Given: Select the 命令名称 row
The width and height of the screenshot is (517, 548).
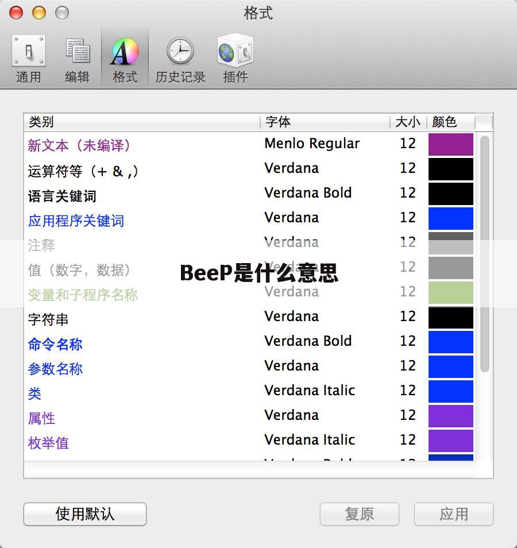Looking at the screenshot, I should [250, 342].
